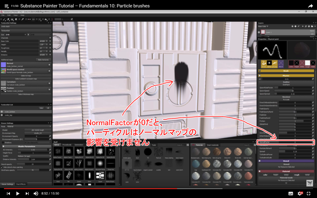Delete layer with minus icon in Layers
Screen dimensions: 317x198
(315, 26)
